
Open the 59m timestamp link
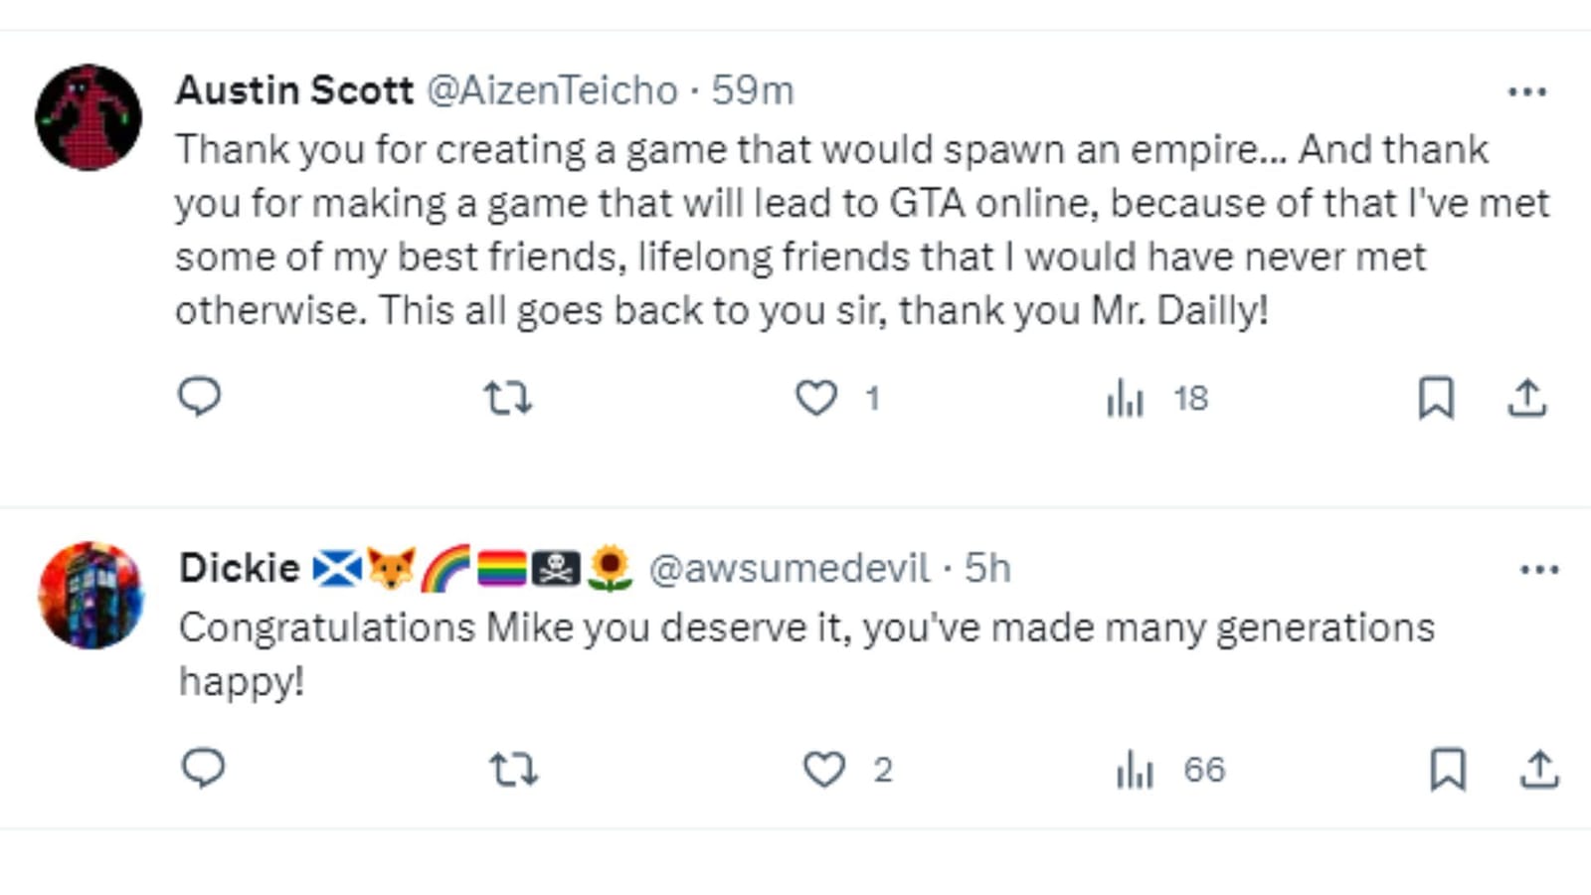(x=753, y=90)
